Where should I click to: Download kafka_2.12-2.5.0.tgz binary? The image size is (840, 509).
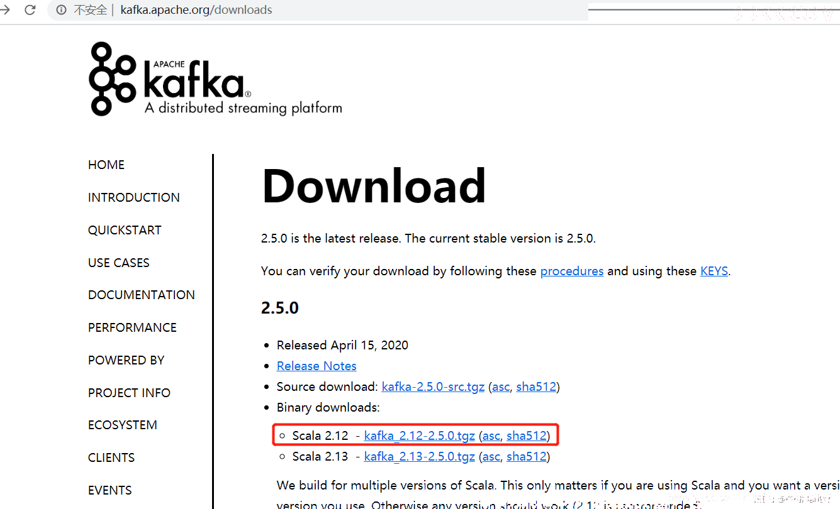(420, 435)
